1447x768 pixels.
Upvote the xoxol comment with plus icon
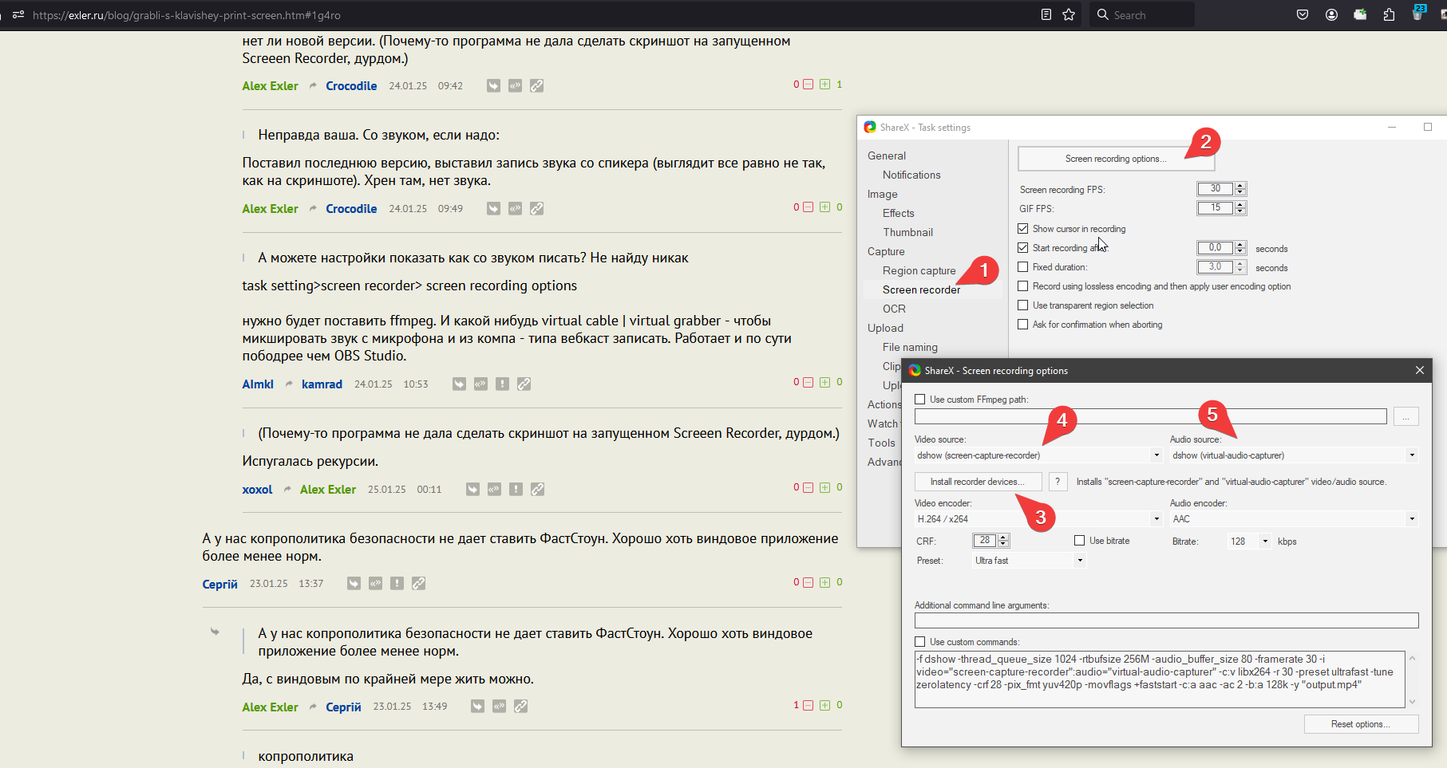(824, 487)
